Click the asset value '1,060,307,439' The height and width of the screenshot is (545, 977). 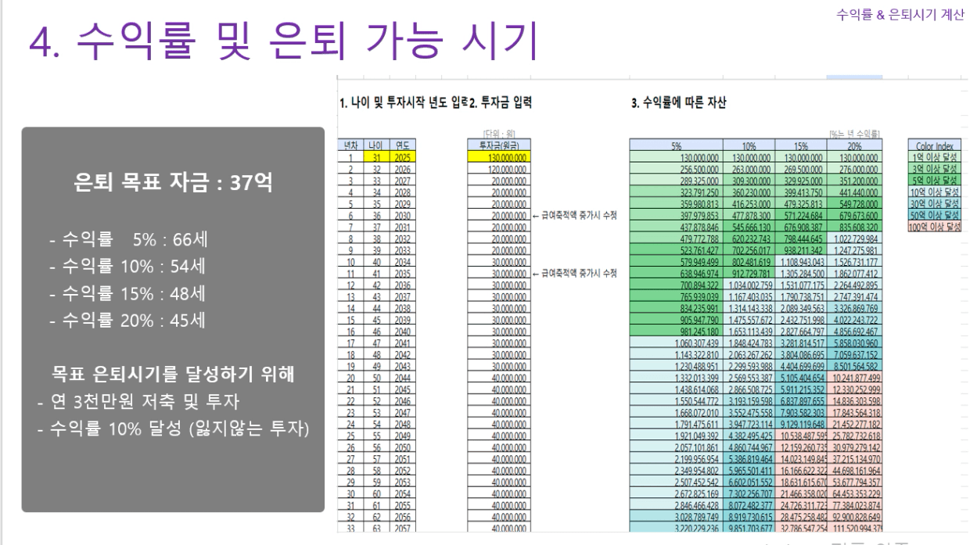pos(676,344)
